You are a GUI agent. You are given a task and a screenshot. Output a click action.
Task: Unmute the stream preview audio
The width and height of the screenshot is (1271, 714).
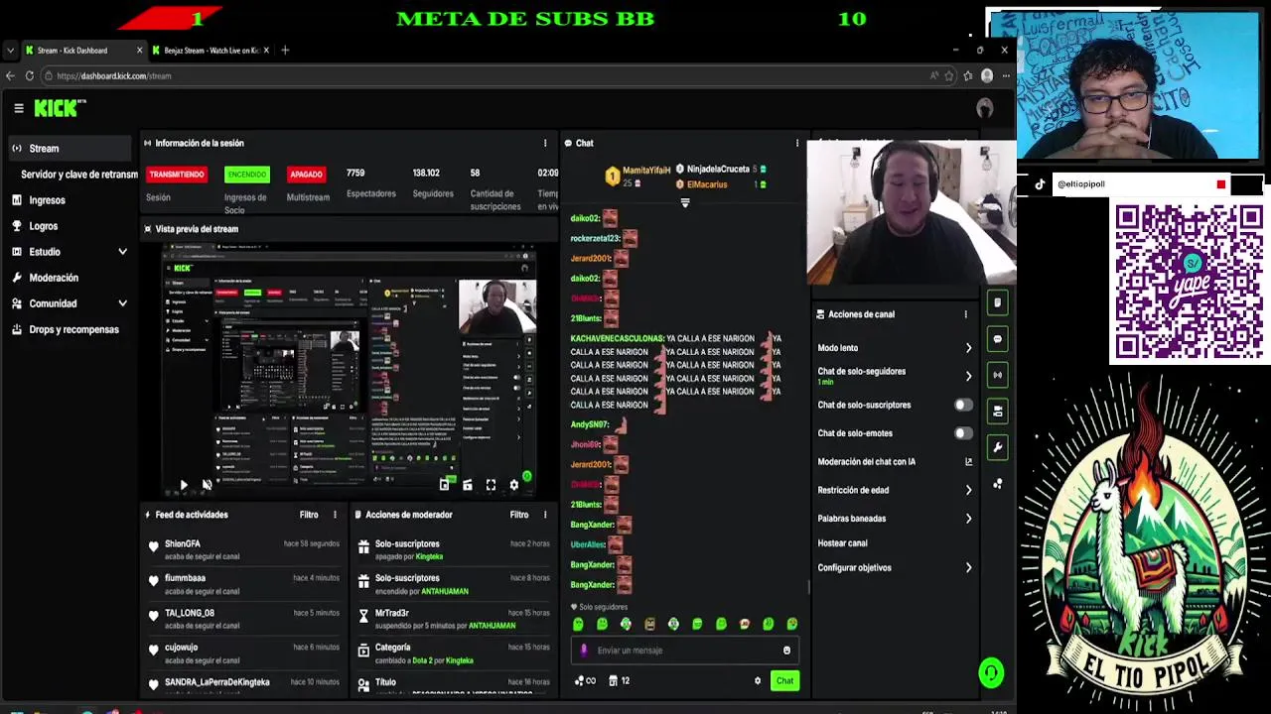[x=207, y=485]
